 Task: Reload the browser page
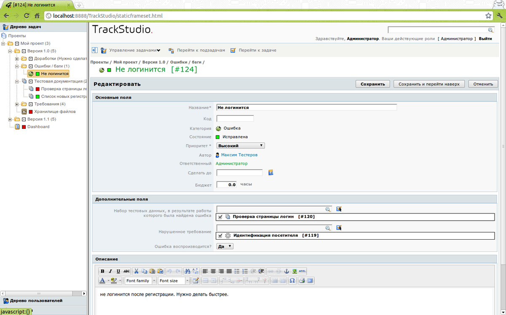(x=27, y=16)
